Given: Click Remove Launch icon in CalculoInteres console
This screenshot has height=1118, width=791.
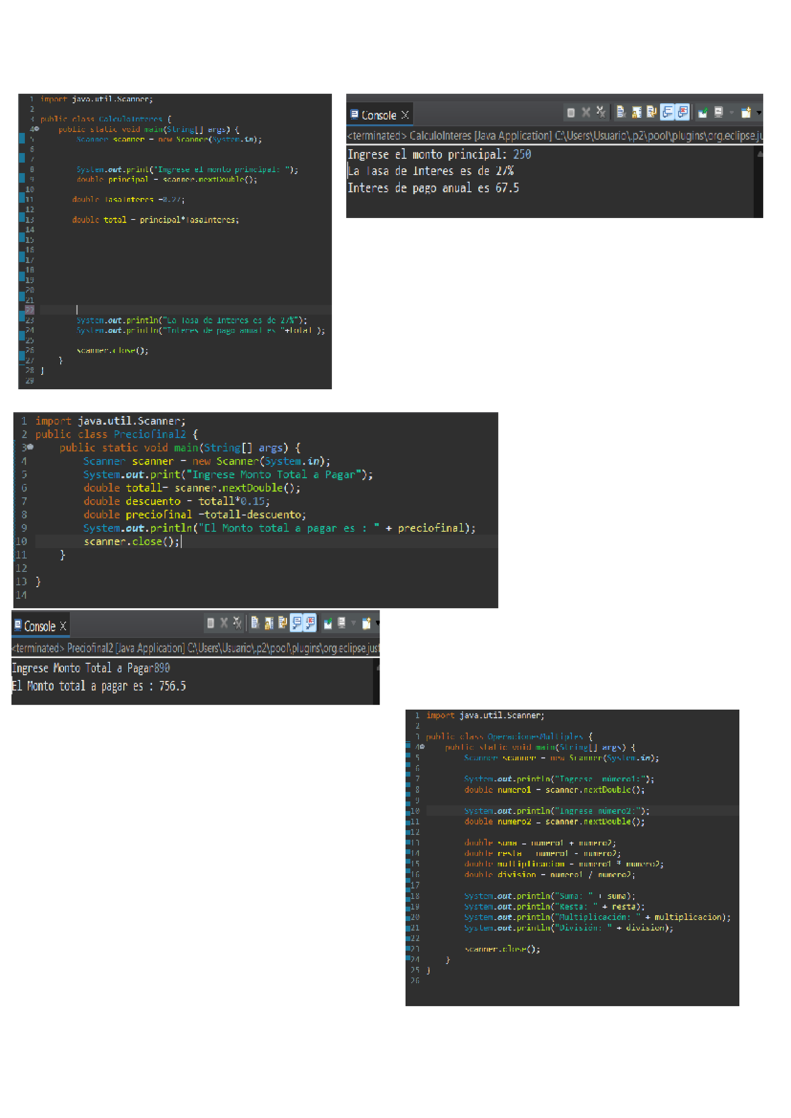Looking at the screenshot, I should (585, 113).
